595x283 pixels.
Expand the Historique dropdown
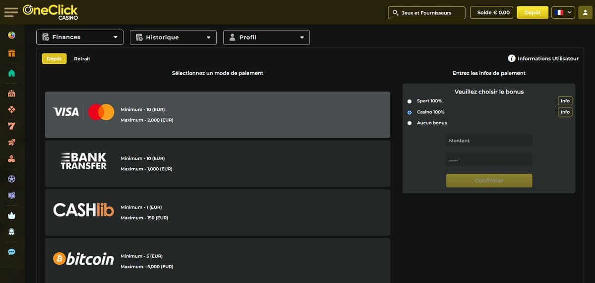pyautogui.click(x=173, y=37)
